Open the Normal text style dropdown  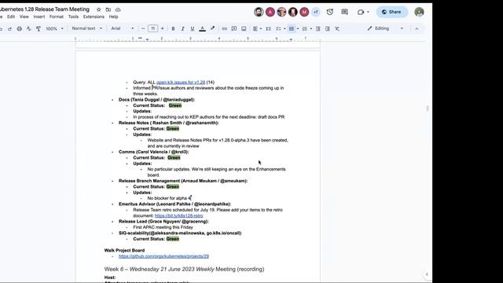[86, 28]
